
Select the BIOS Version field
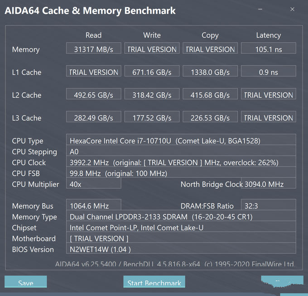[181, 248]
